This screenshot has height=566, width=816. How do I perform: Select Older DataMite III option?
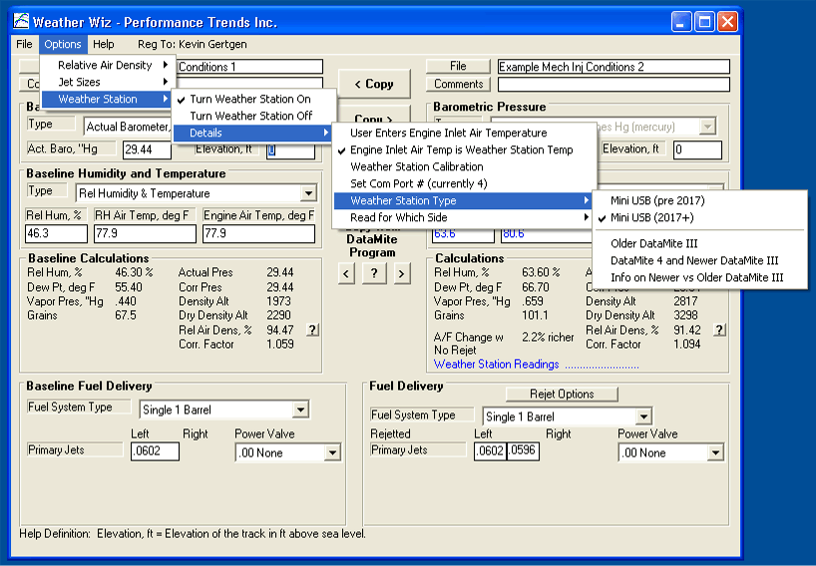pos(699,243)
